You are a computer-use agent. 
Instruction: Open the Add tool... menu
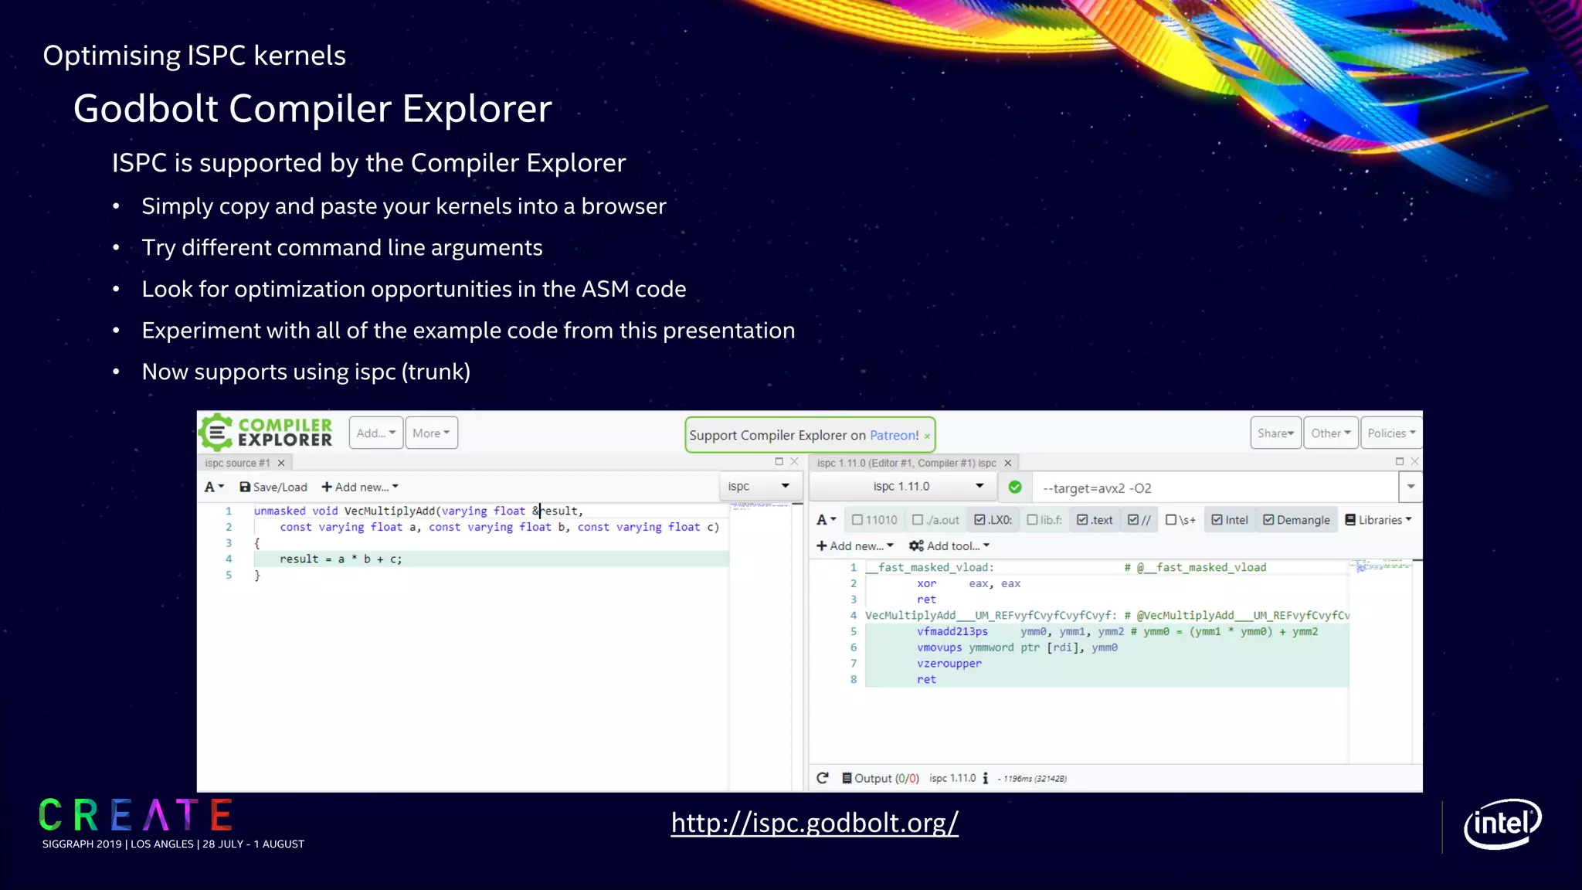point(949,546)
